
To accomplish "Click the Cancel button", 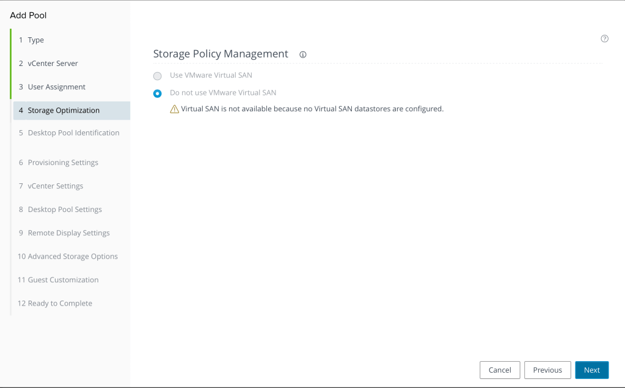I will pos(500,370).
